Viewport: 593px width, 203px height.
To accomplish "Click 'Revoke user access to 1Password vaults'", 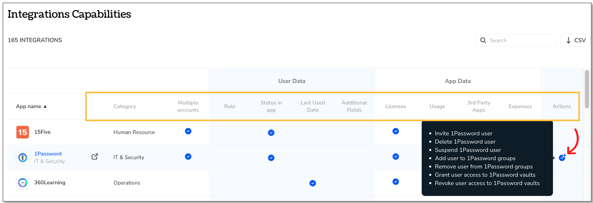I will click(x=487, y=183).
